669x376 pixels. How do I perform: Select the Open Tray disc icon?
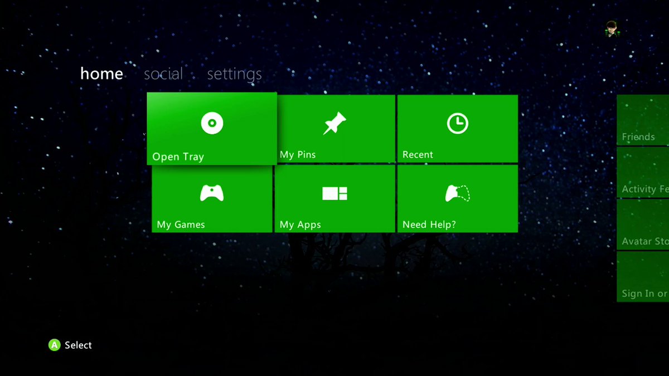click(212, 123)
